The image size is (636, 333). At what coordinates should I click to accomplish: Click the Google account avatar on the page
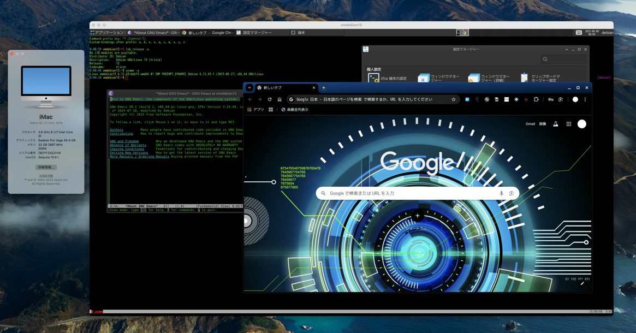tap(581, 124)
